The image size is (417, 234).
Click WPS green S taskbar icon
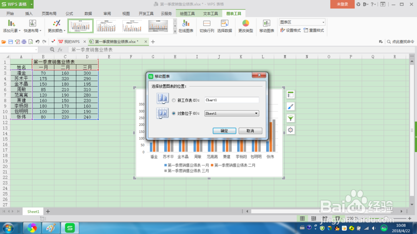(70, 228)
